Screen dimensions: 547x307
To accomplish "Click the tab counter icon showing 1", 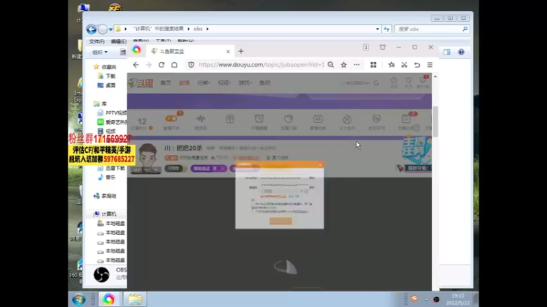I will point(366,47).
